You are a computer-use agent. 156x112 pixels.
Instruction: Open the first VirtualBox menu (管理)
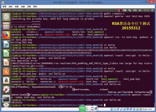point(4,6)
